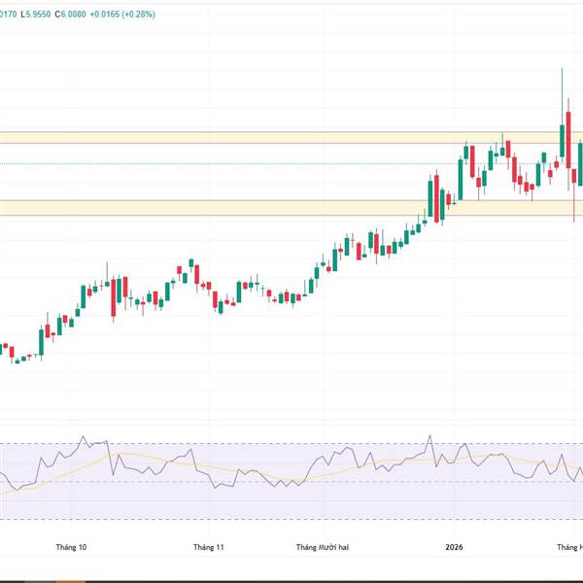
Task: Click the dotted horizontal price line
Action: coord(243,163)
